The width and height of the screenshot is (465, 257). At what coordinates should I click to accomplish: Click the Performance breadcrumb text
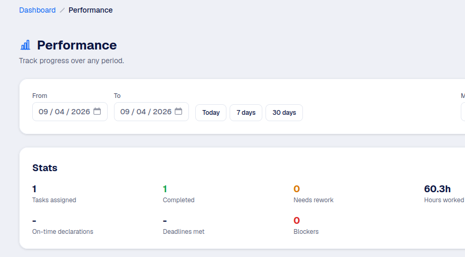point(90,10)
